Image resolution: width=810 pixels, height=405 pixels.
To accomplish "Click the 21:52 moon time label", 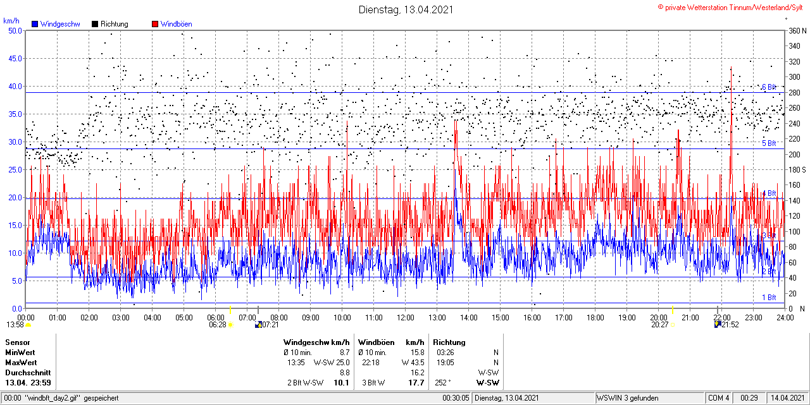I will tap(730, 325).
